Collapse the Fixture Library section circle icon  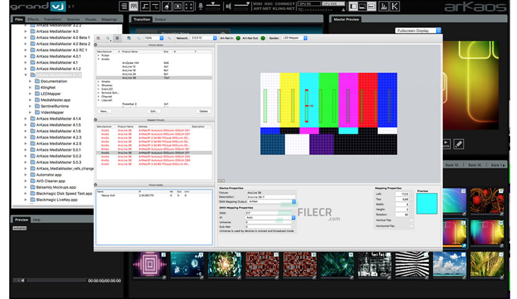(96, 44)
